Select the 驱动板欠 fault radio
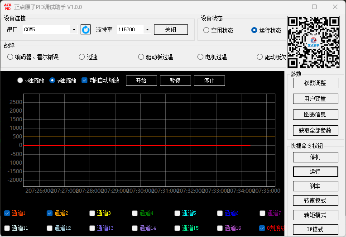Screen dimensions: 346x237 click(259, 57)
